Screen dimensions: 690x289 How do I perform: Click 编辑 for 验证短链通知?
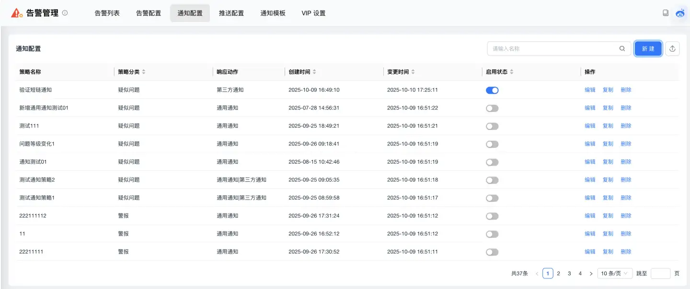tap(590, 89)
